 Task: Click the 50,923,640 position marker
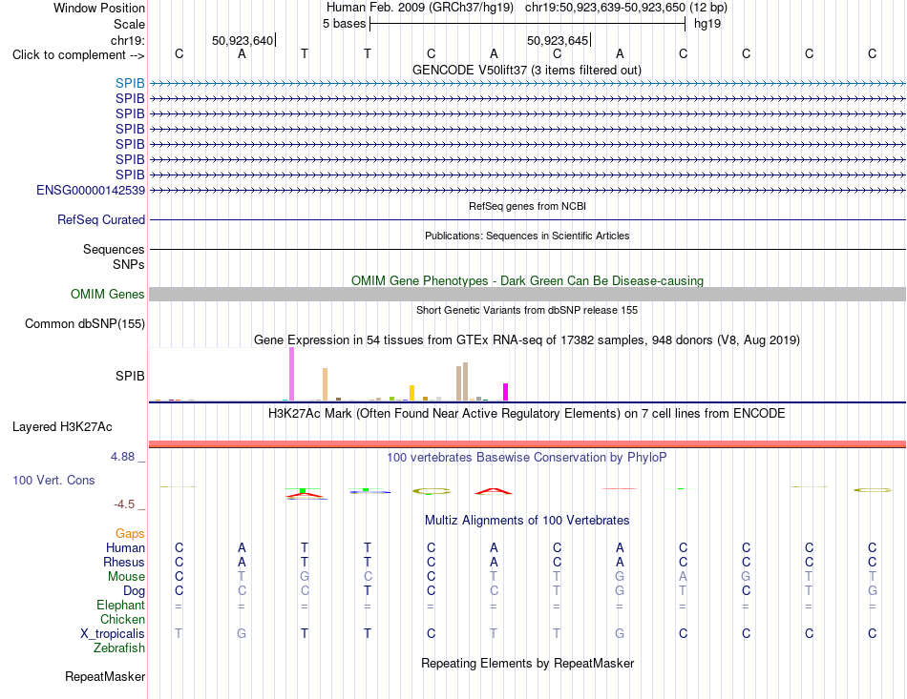tap(243, 40)
